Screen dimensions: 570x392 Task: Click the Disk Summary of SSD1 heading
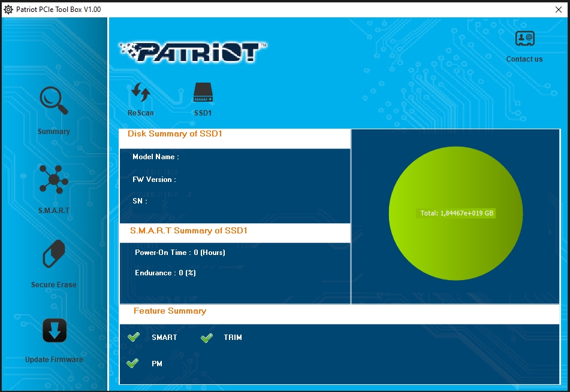pos(175,133)
